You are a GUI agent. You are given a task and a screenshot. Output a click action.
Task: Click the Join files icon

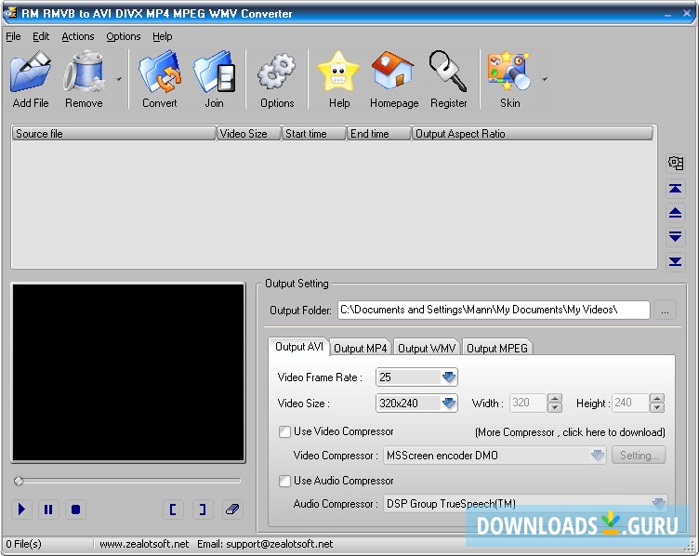click(x=215, y=73)
